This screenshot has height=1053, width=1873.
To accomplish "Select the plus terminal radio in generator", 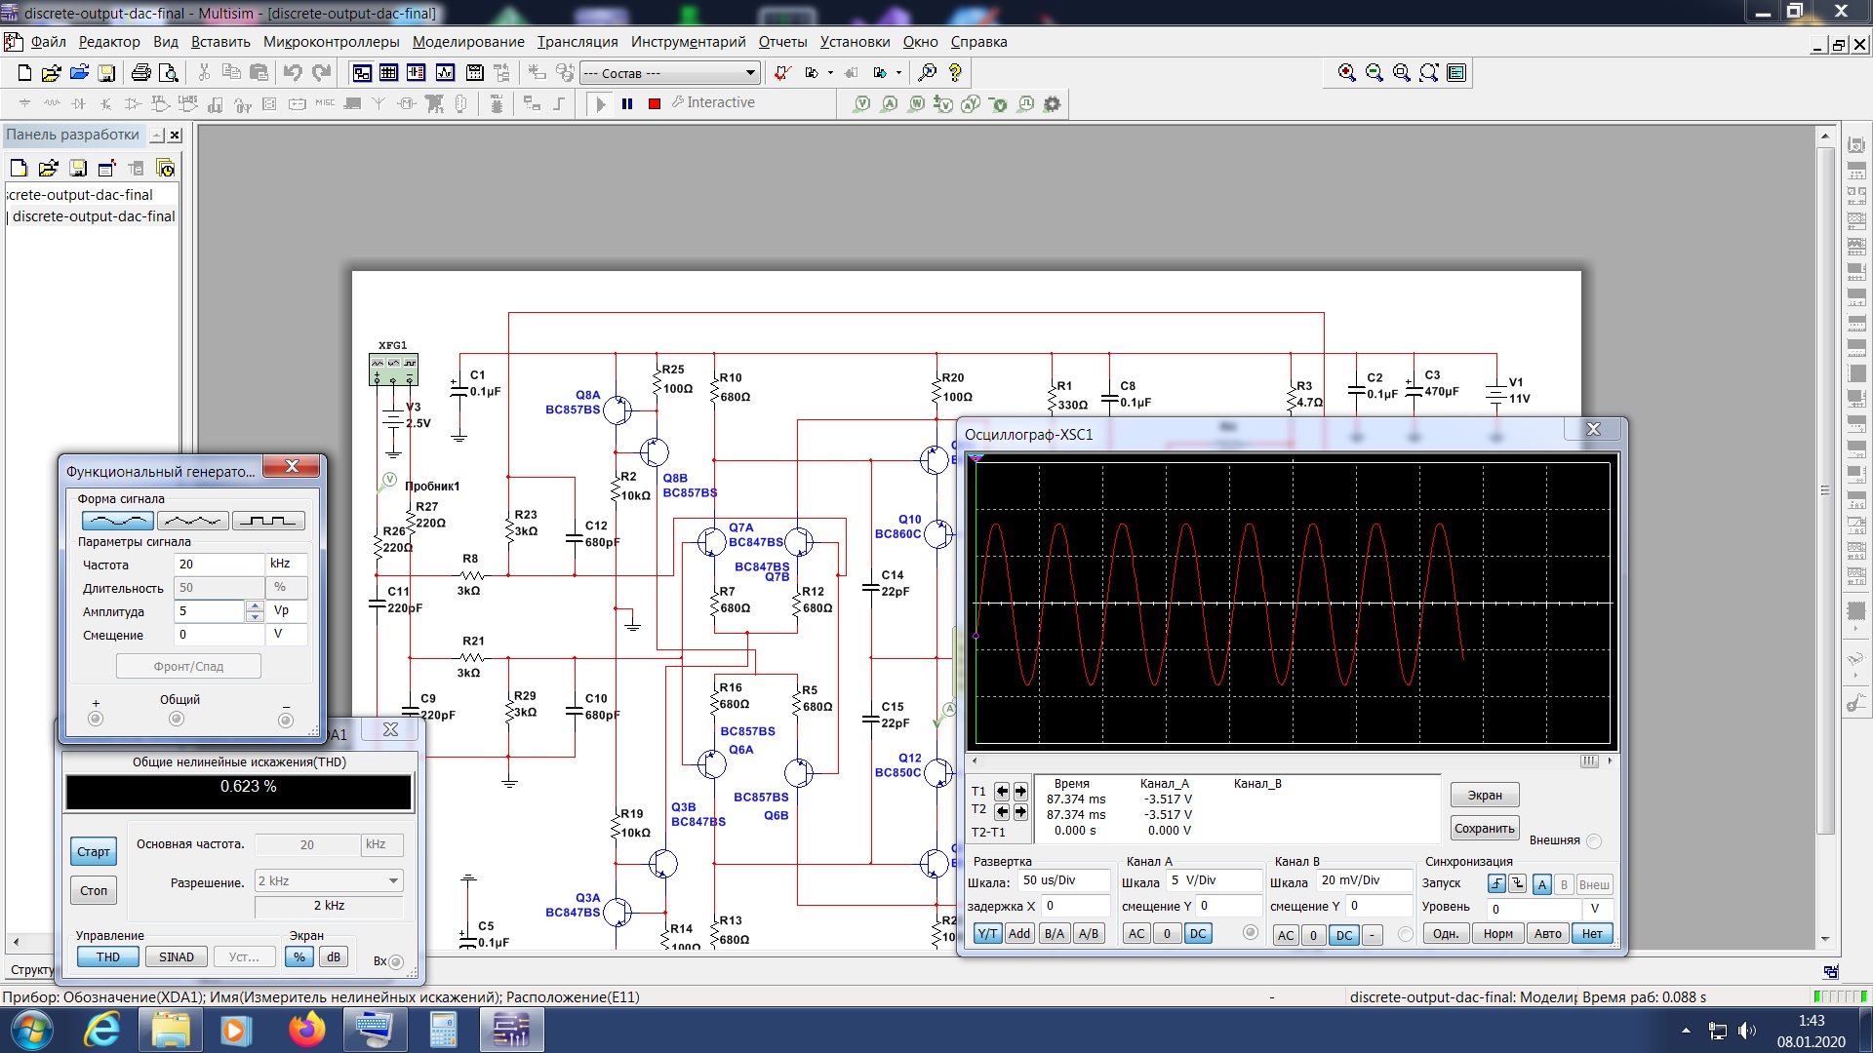I will pos(96,720).
